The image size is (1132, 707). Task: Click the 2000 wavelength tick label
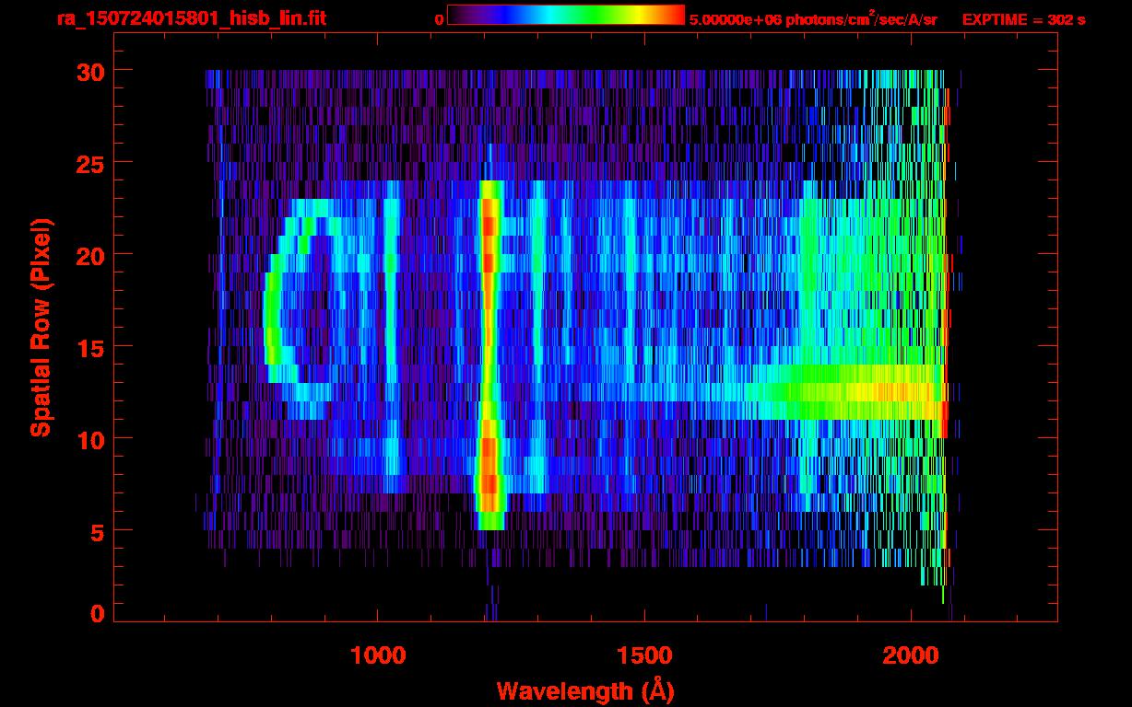point(911,655)
